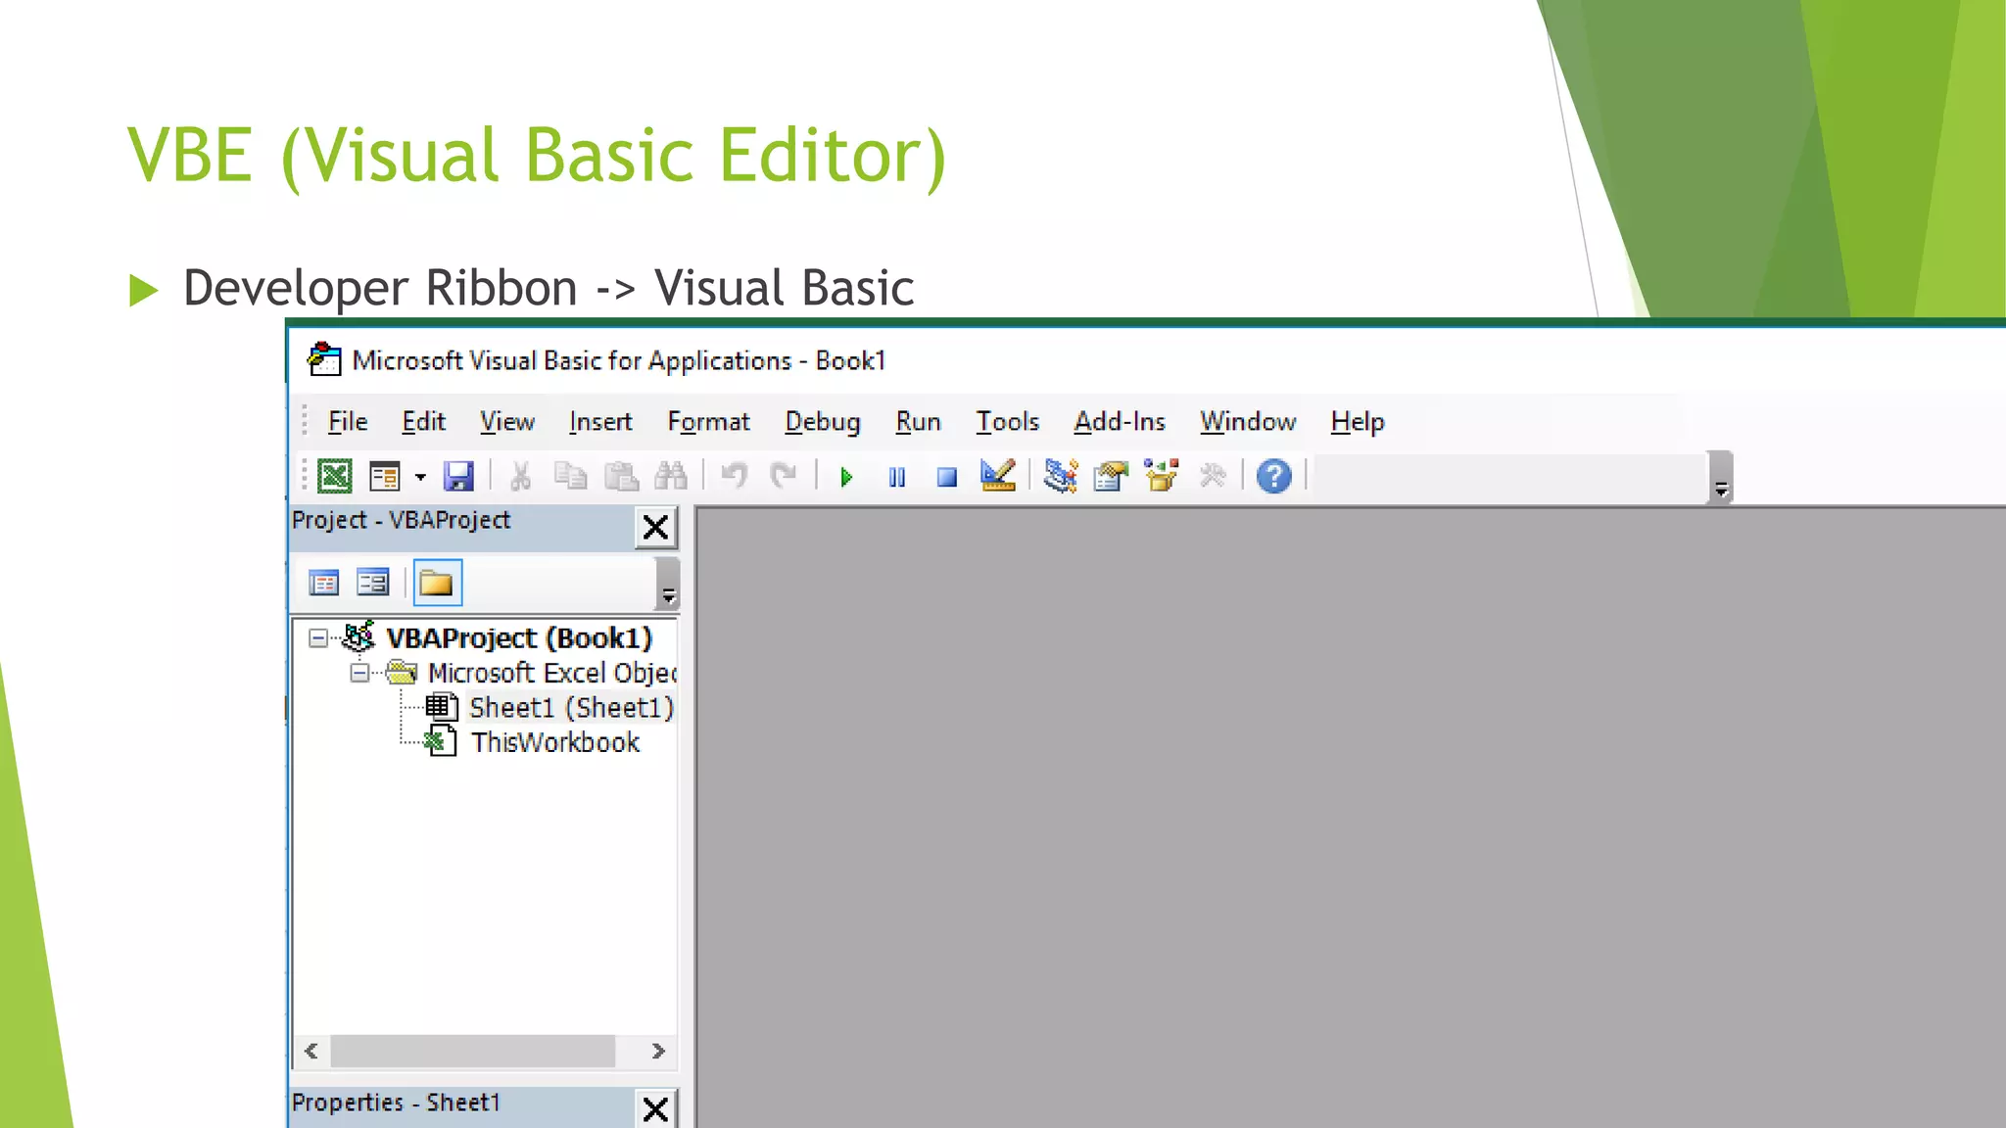Open Project Explorer toolbar icon
The height and width of the screenshot is (1128, 2006).
[x=1061, y=477]
